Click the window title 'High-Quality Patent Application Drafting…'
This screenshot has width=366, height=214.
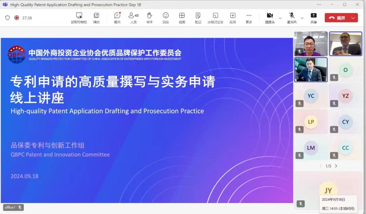point(76,5)
